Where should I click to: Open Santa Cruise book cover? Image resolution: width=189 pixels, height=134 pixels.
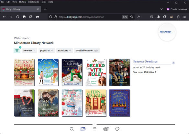tap(72, 103)
